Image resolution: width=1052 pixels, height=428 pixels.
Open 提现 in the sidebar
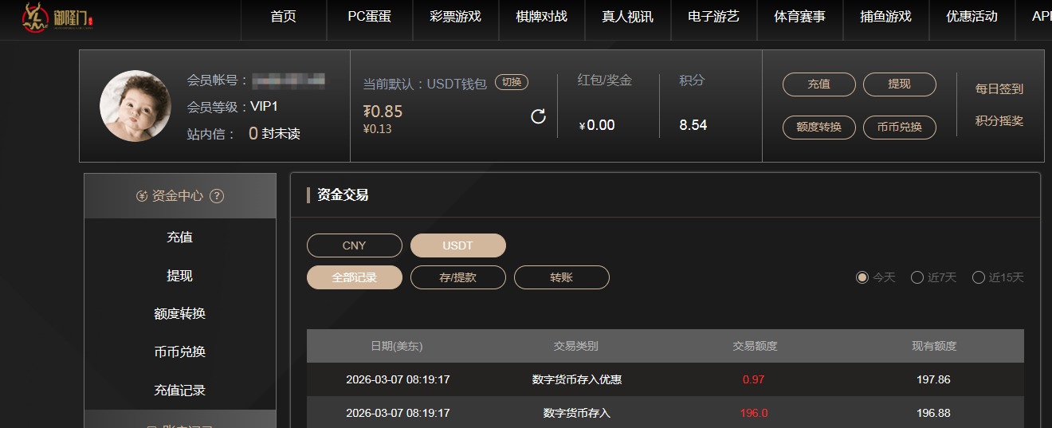click(x=180, y=276)
